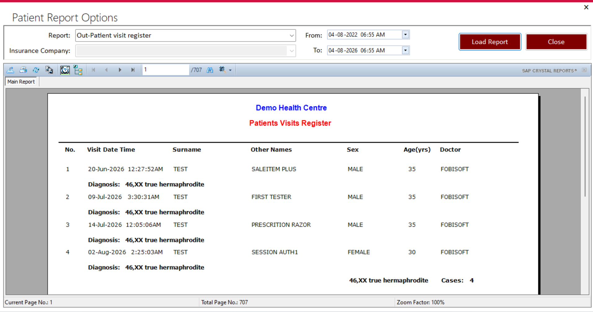Click the report's vertical scrollbar
This screenshot has width=593, height=312.
click(x=585, y=147)
